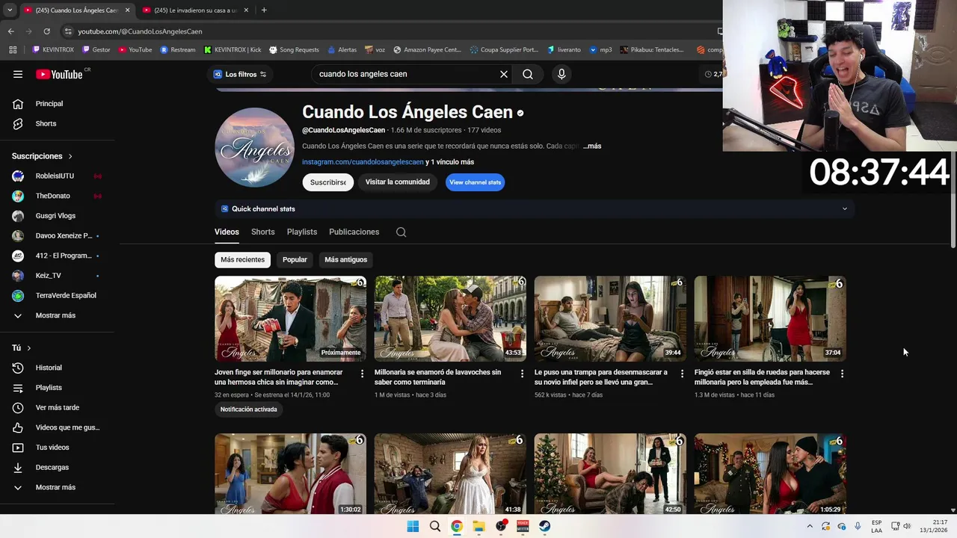Switch to the Videos channel tab
Image resolution: width=957 pixels, height=538 pixels.
227,232
